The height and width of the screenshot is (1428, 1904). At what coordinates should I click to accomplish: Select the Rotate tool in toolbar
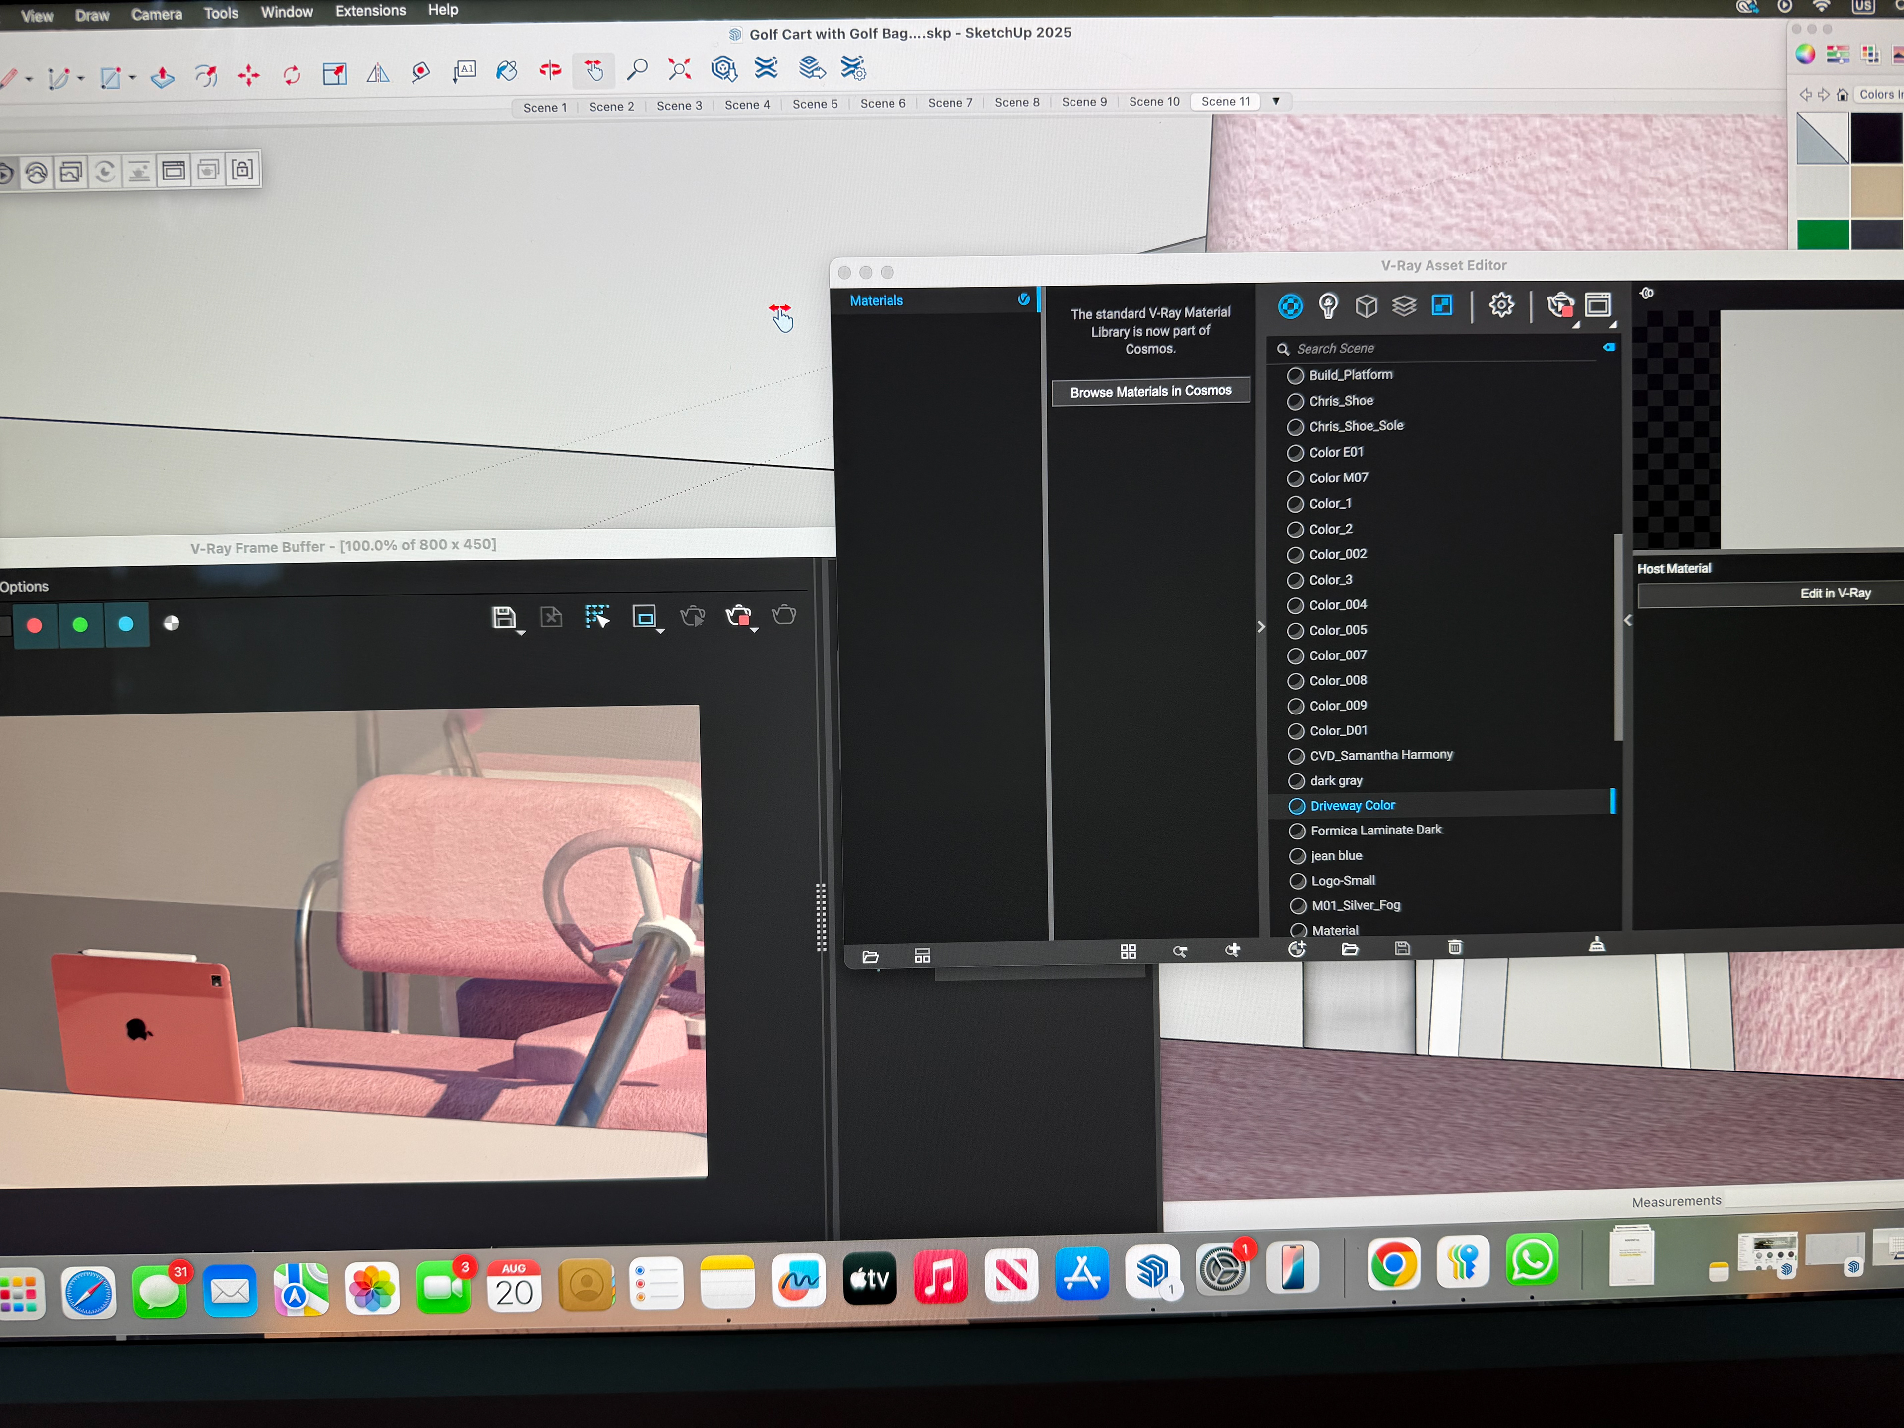coord(292,76)
